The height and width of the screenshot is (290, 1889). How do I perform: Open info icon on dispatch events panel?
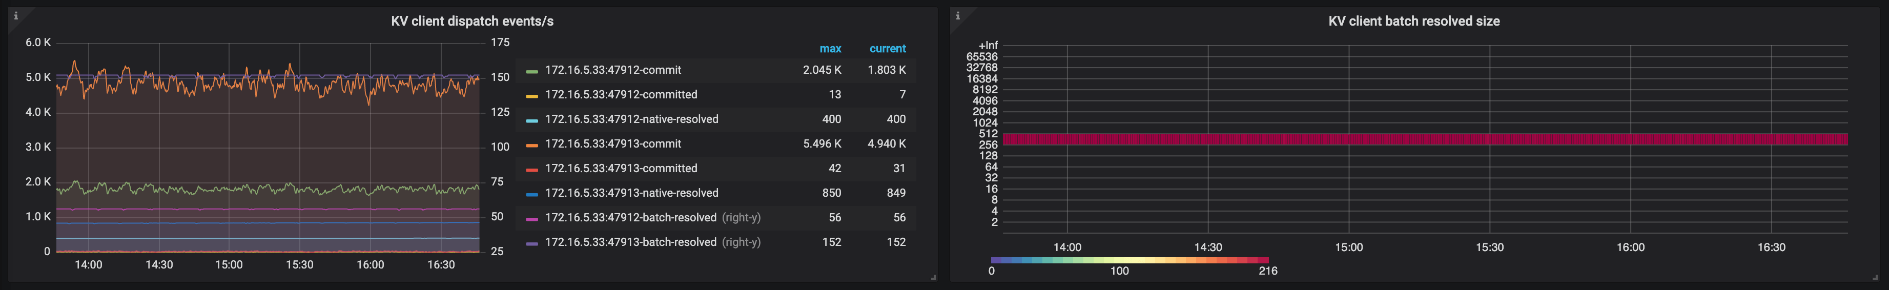[15, 15]
